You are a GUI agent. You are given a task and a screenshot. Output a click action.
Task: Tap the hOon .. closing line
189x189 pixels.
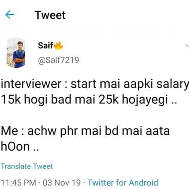pos(20,147)
